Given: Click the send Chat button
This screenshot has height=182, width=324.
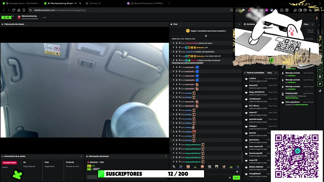Looking at the screenshot, I should pyautogui.click(x=236, y=178).
